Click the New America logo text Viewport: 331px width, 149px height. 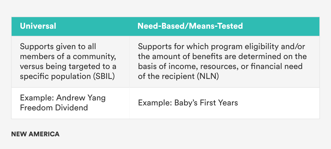35,134
